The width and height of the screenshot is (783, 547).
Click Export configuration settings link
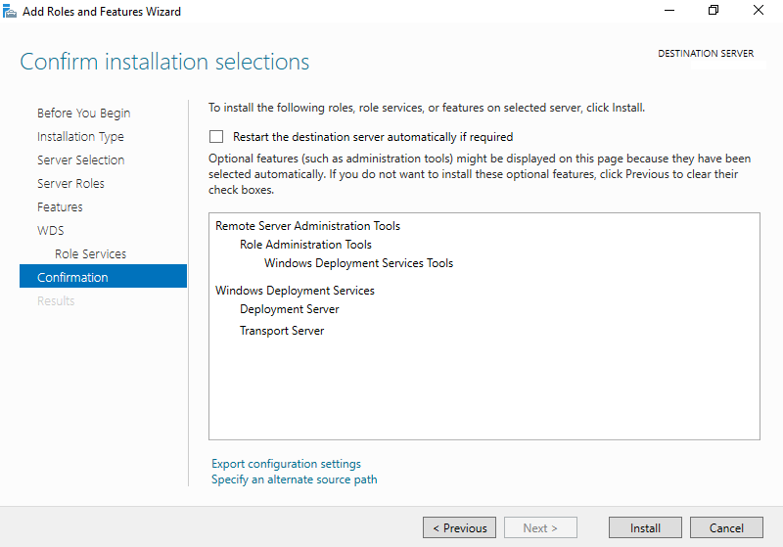286,464
